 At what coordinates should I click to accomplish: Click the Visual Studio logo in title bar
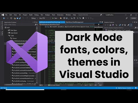(3, 15)
